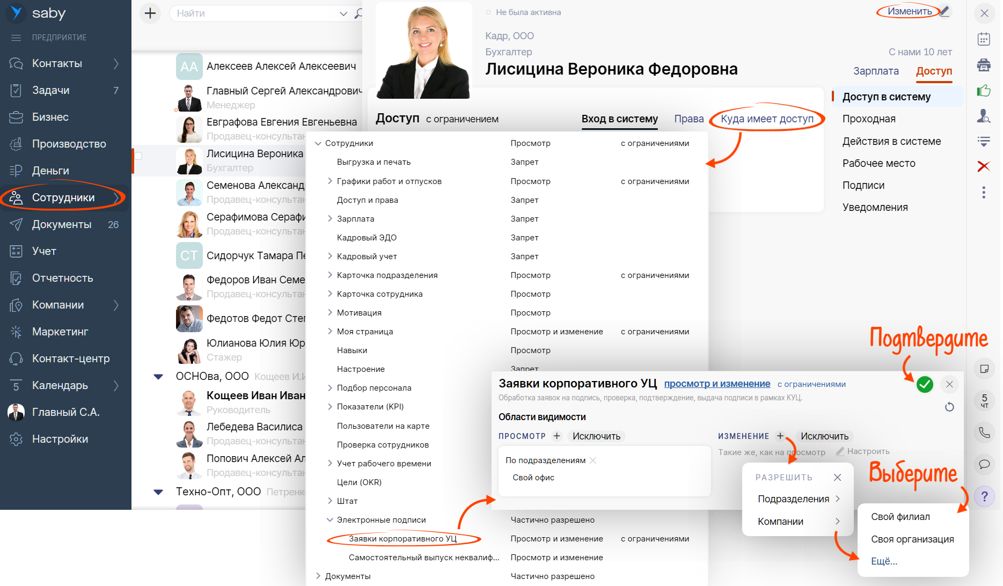The image size is (1003, 586).
Task: Select Рабочее место menu item
Action: (x=878, y=163)
